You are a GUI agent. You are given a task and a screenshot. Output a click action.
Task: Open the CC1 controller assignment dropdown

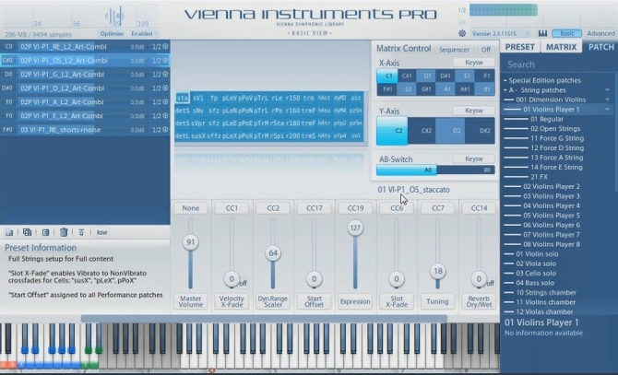[x=232, y=208]
